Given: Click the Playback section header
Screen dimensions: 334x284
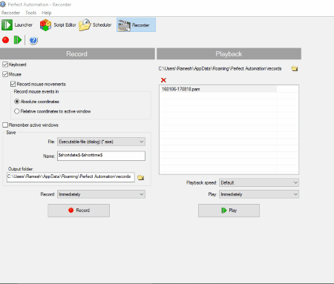Looking at the screenshot, I should tap(229, 54).
